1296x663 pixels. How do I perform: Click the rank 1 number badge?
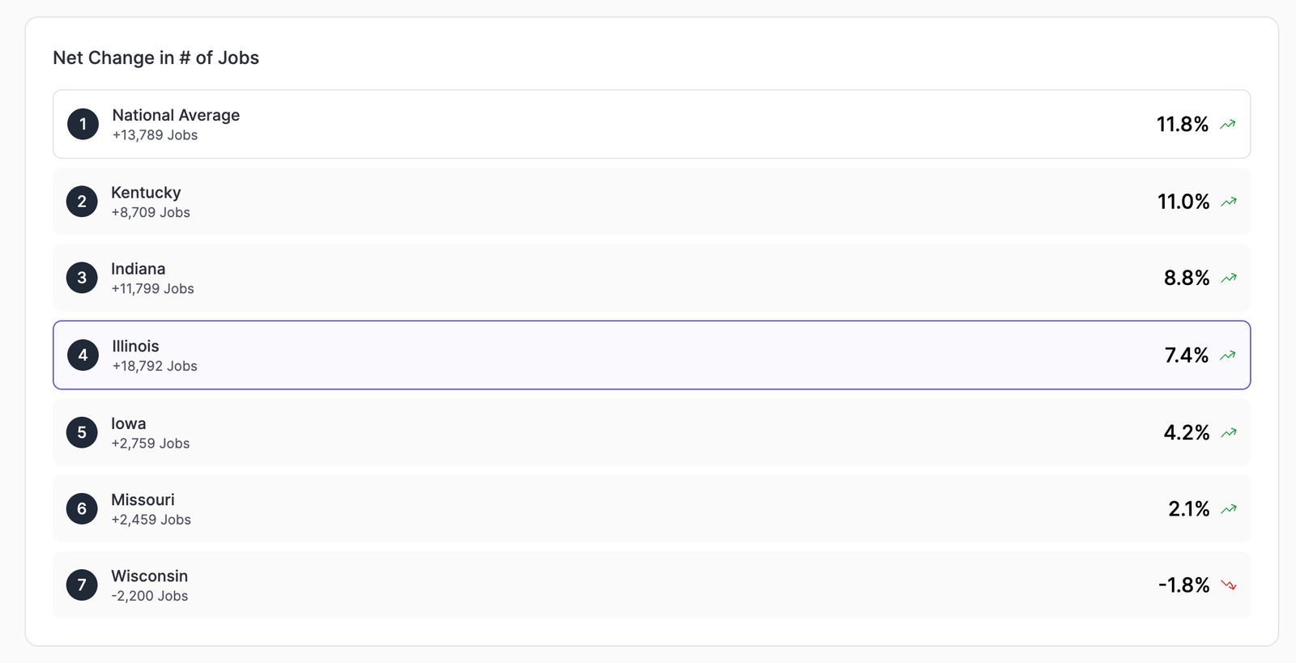click(83, 125)
